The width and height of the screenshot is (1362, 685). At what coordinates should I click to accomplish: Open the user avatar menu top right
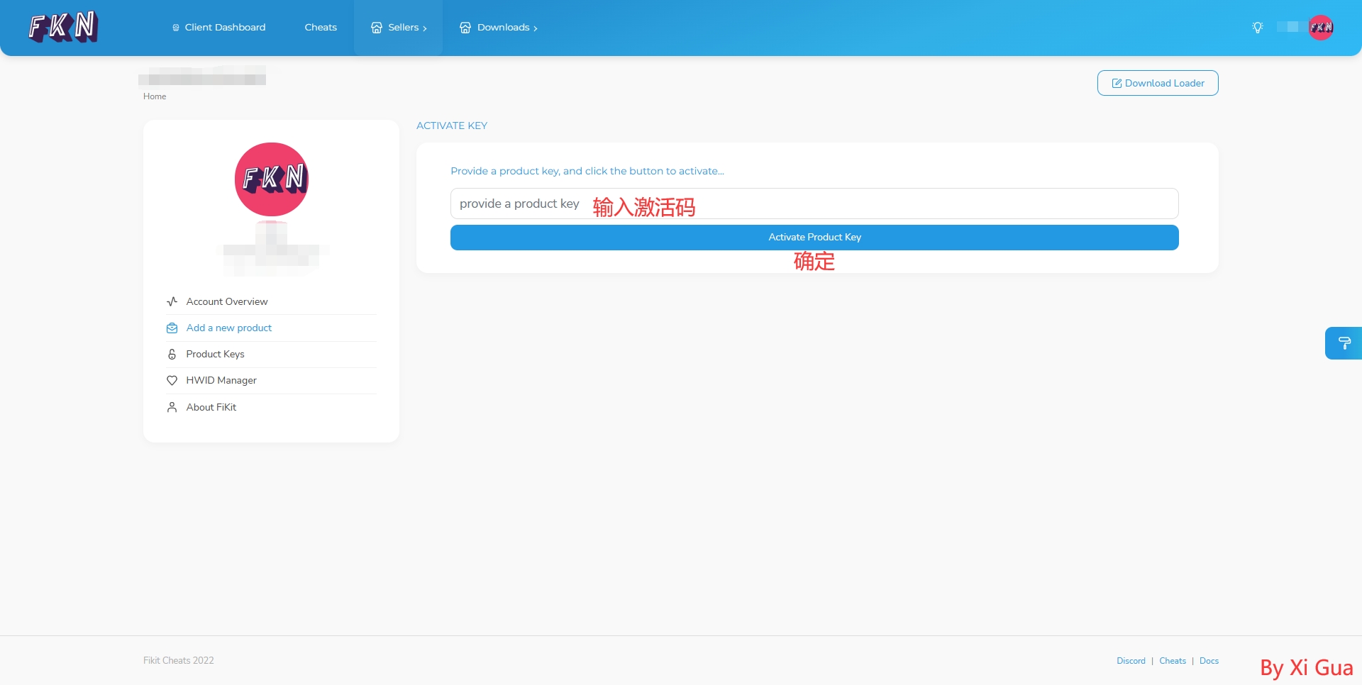click(1320, 28)
